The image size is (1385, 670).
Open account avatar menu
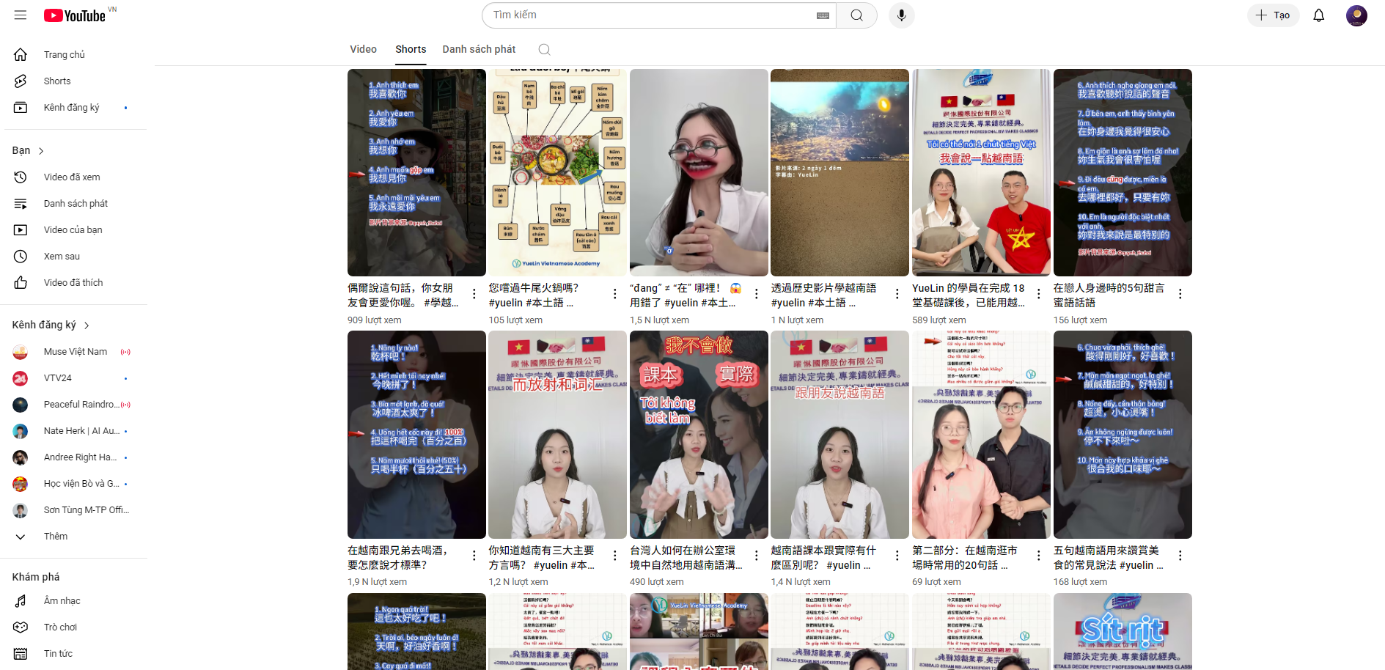1356,15
